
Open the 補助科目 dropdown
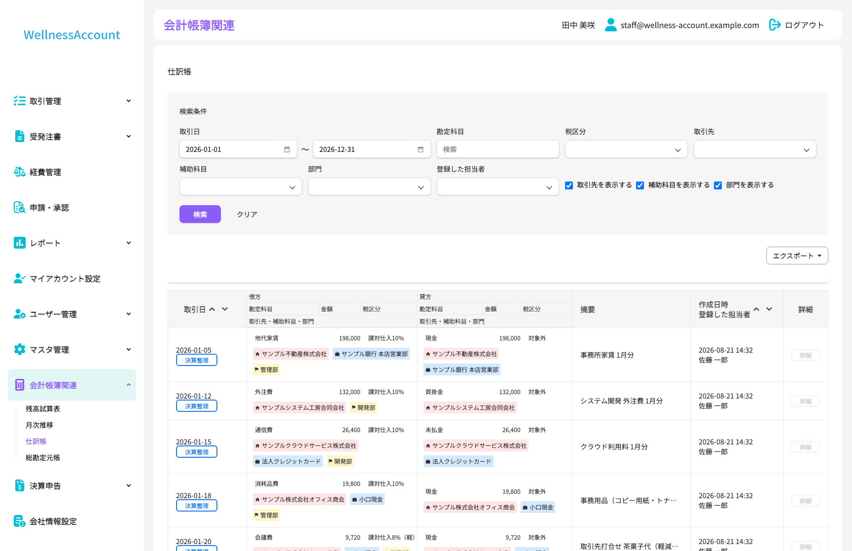241,187
